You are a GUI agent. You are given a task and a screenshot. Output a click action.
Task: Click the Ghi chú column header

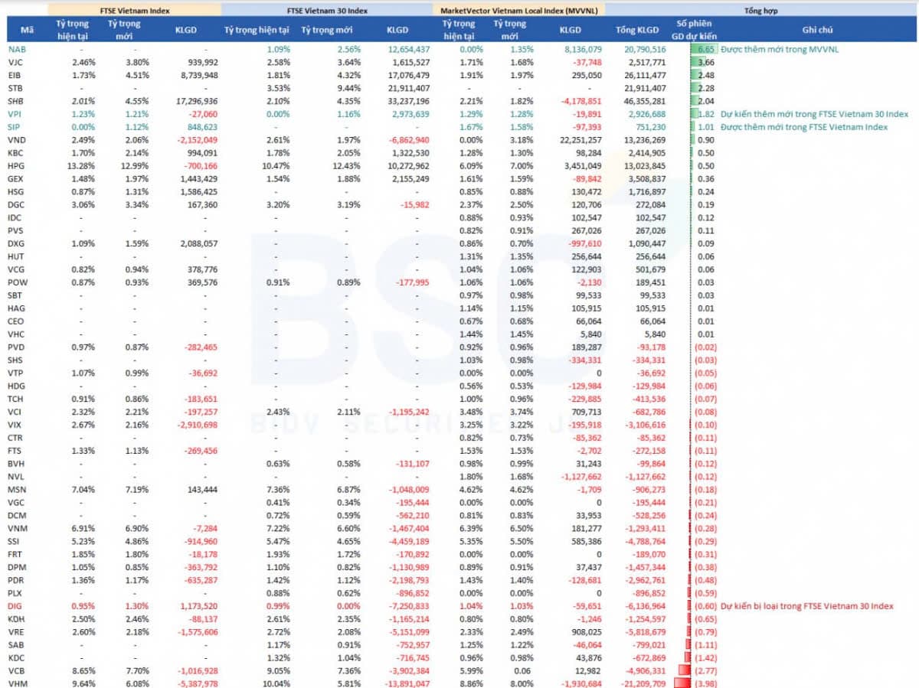[x=817, y=30]
